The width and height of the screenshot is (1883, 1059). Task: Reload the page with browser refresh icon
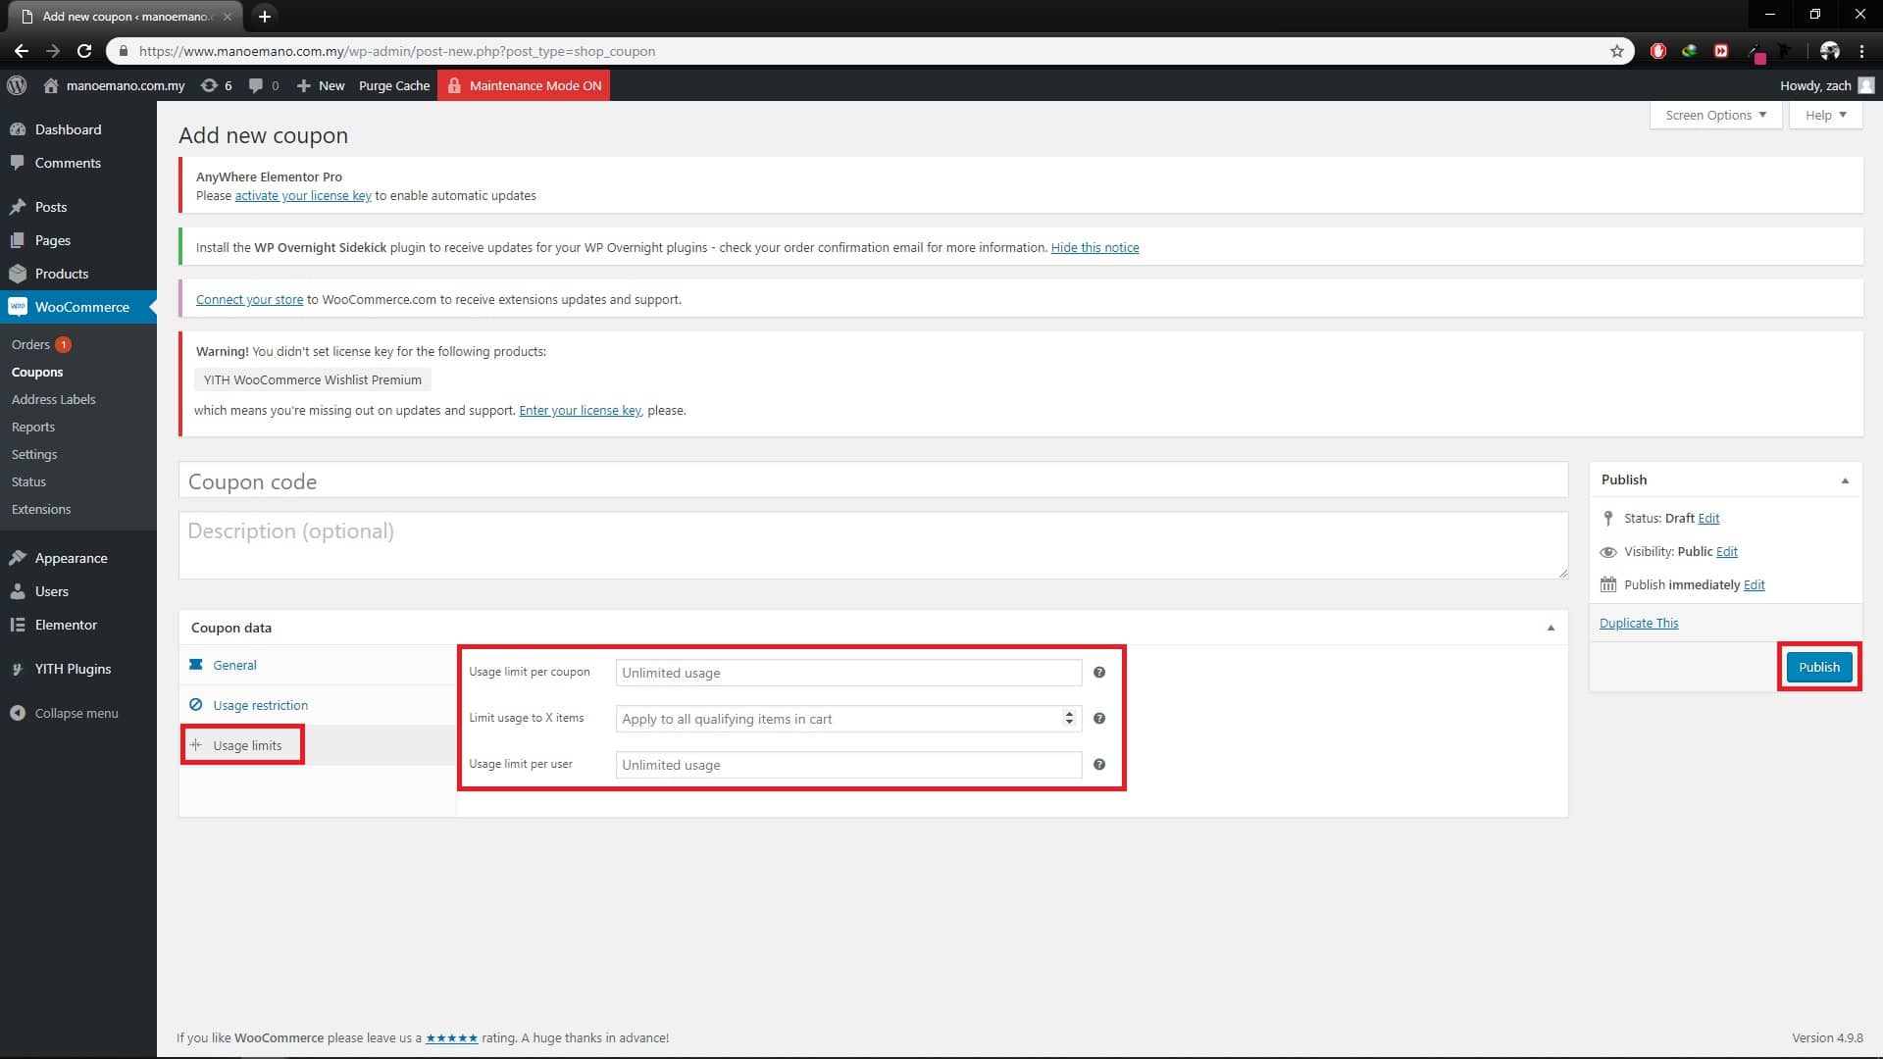(x=84, y=51)
